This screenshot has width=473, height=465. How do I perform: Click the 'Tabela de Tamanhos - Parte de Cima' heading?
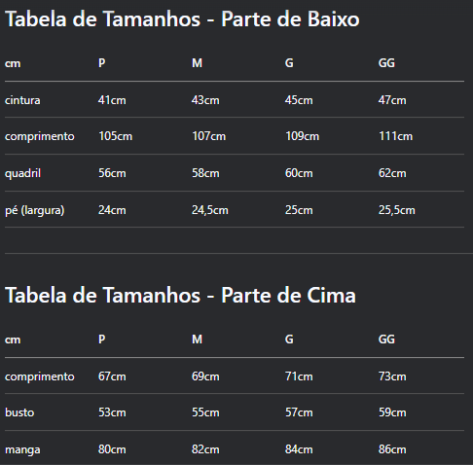click(180, 296)
